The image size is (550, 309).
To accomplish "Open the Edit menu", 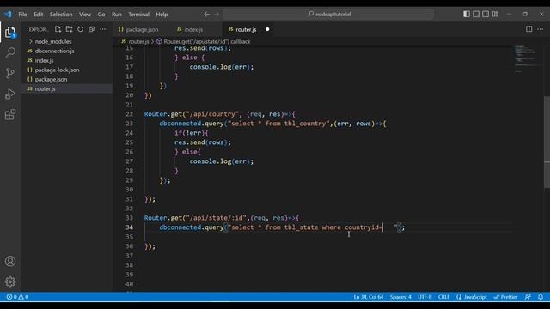I will click(x=38, y=15).
